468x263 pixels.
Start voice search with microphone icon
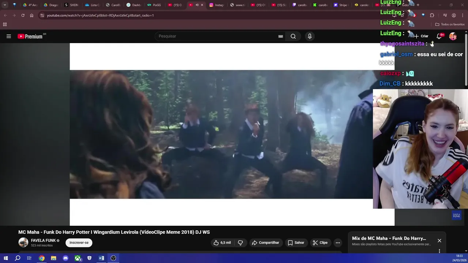[x=310, y=36]
